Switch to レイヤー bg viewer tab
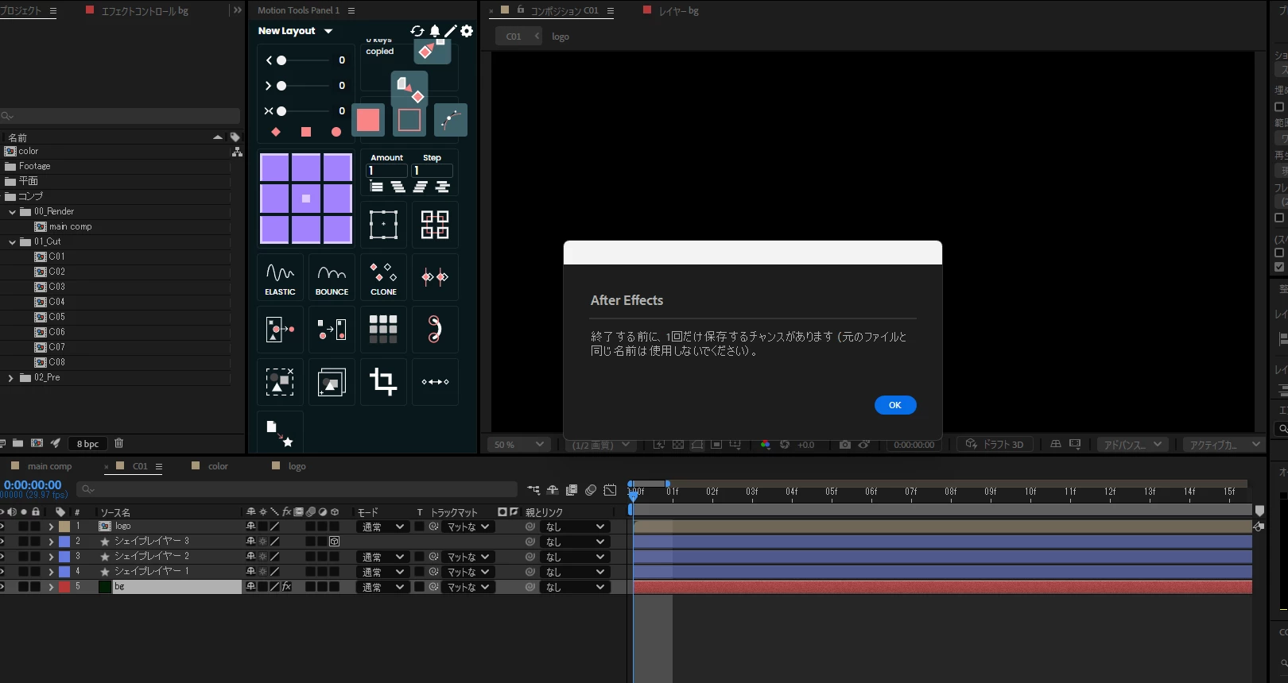The height and width of the screenshot is (683, 1288). [678, 11]
